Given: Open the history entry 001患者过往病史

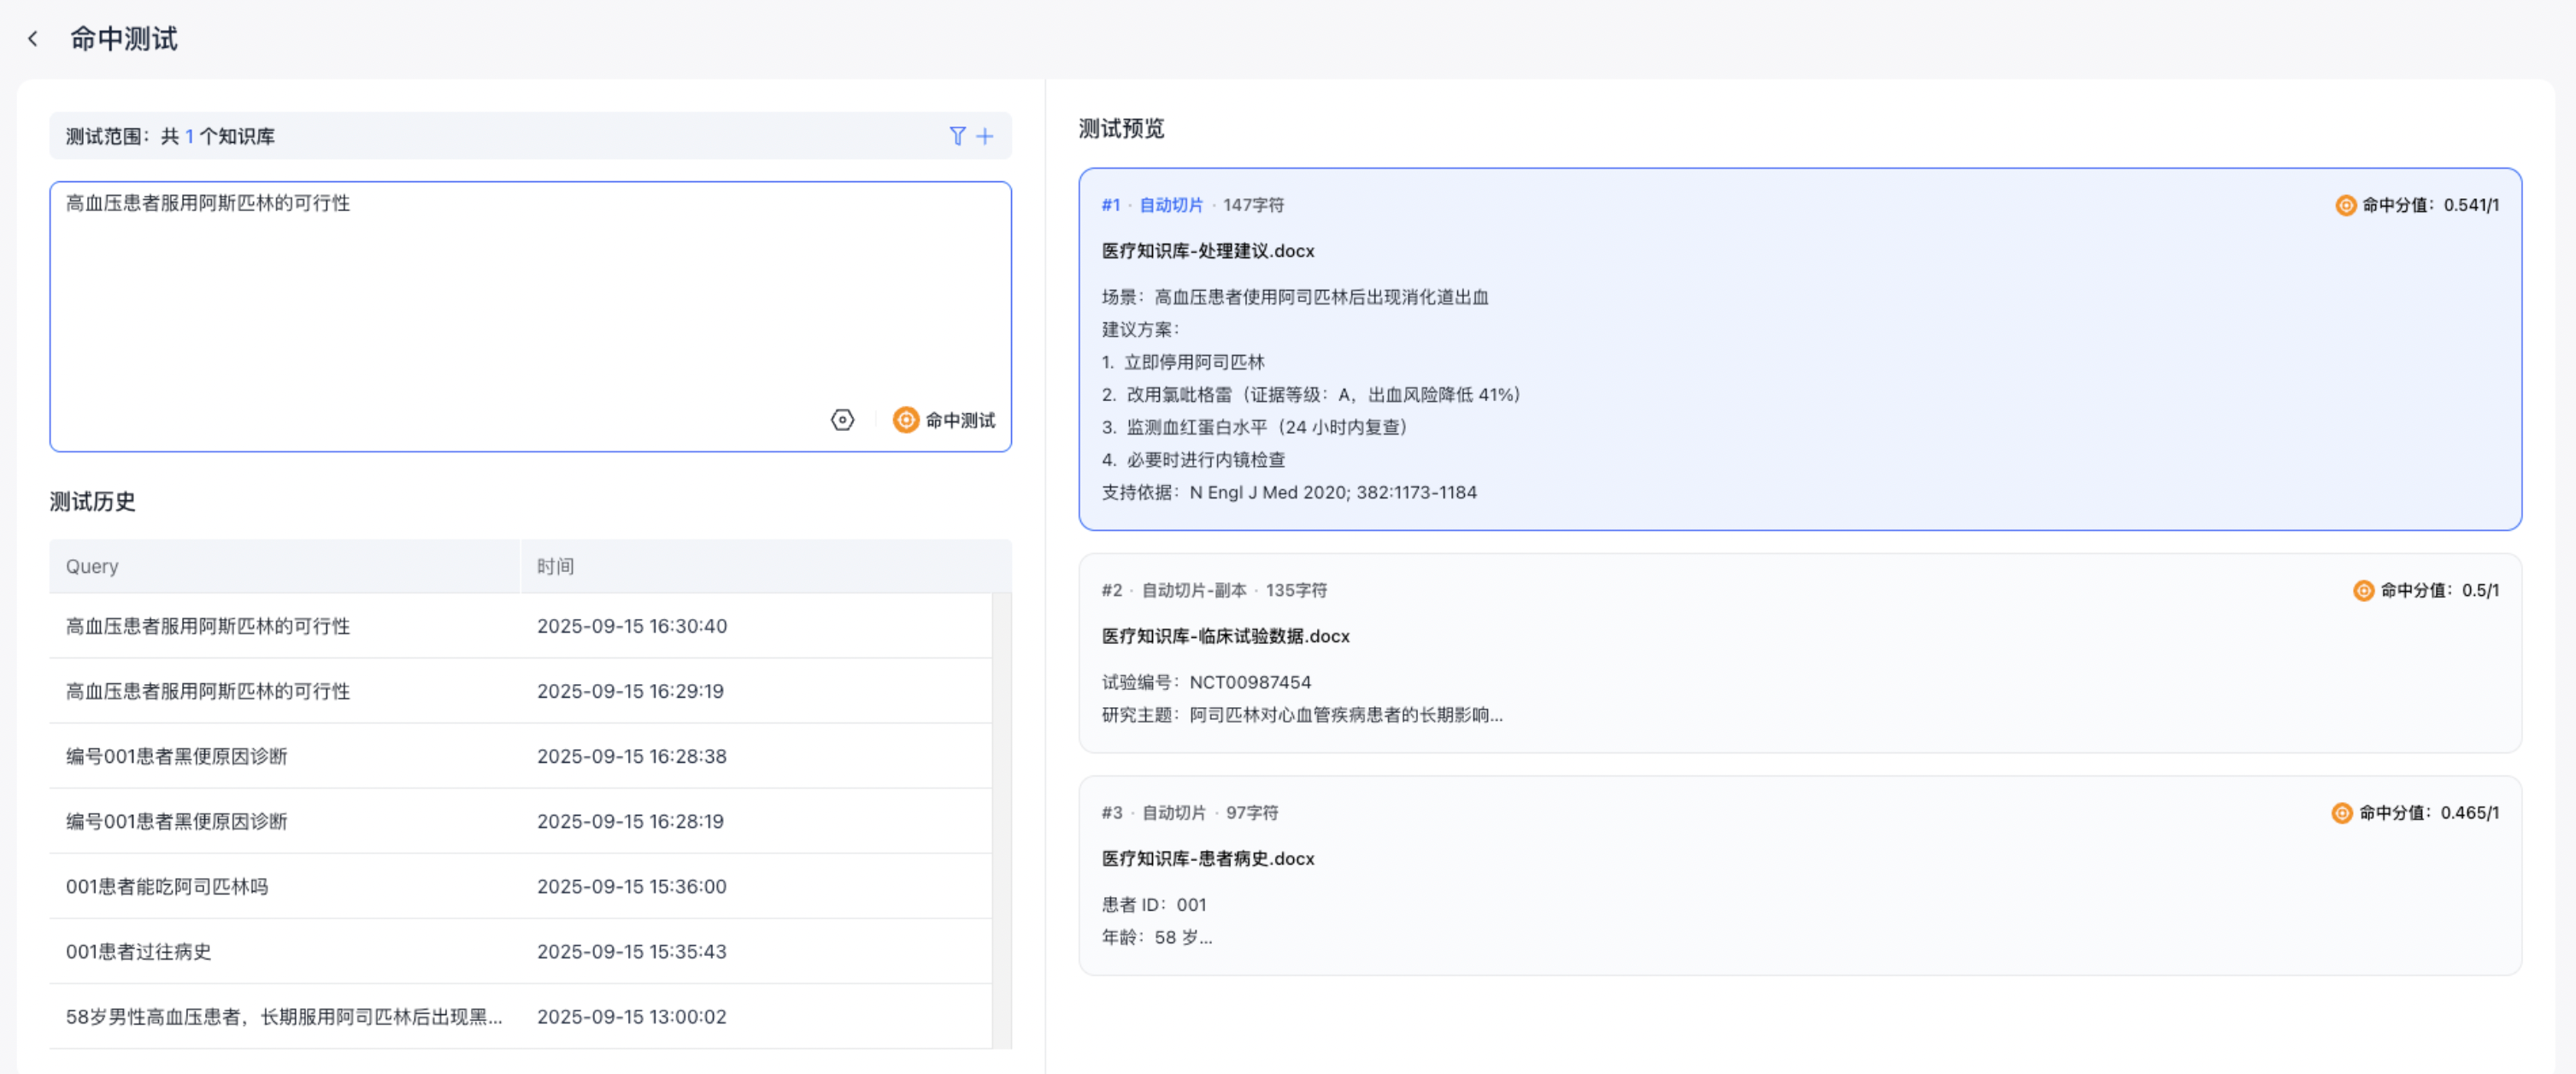Looking at the screenshot, I should point(139,951).
